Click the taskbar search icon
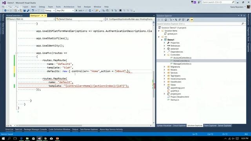The width and height of the screenshot is (251, 141). (9, 138)
